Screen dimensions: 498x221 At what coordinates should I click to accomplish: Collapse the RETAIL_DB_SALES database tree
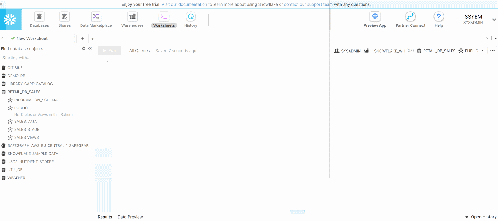(24, 92)
